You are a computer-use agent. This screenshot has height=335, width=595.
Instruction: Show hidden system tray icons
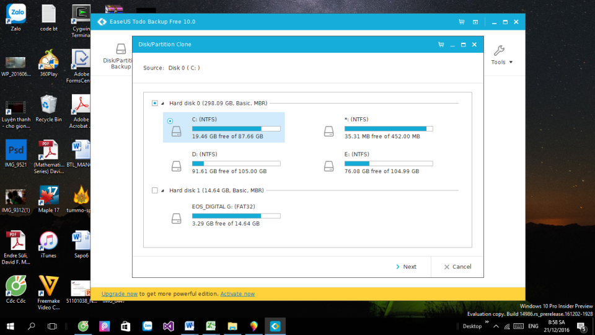(x=496, y=326)
